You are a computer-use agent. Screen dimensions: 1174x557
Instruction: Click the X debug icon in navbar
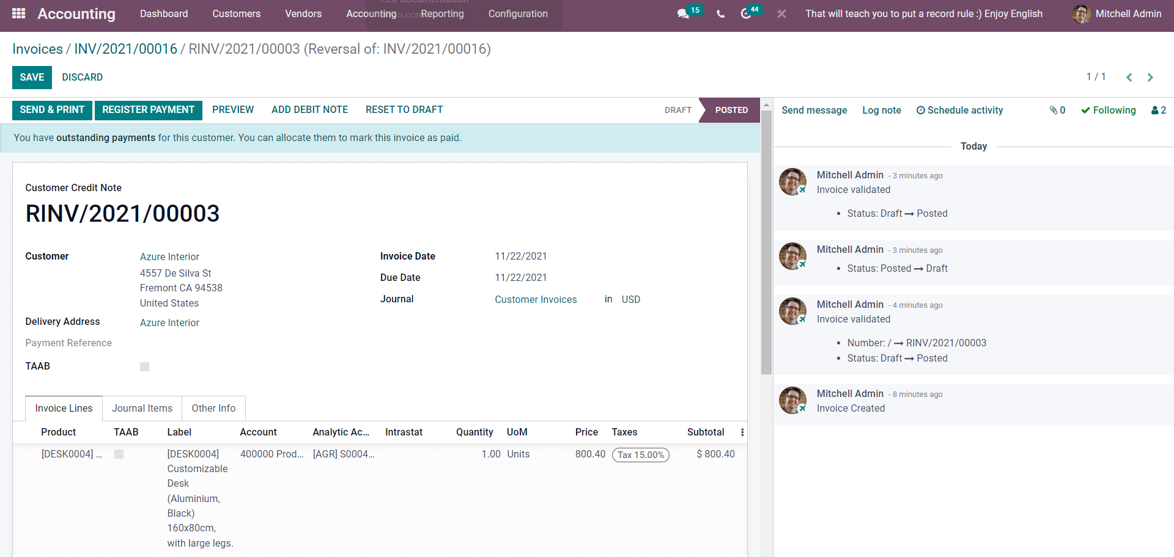pos(781,14)
